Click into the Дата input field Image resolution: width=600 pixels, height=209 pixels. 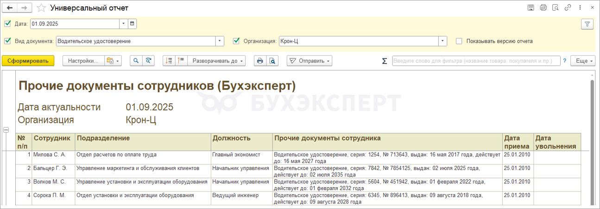pos(75,24)
